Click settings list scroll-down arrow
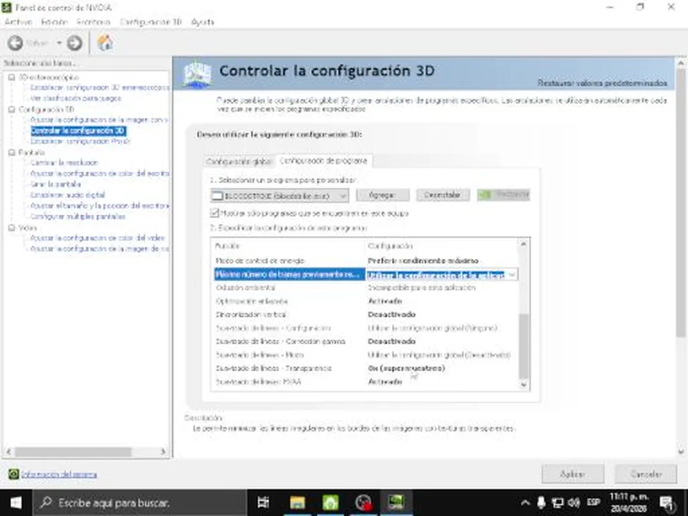Viewport: 688px width, 516px height. (x=523, y=385)
